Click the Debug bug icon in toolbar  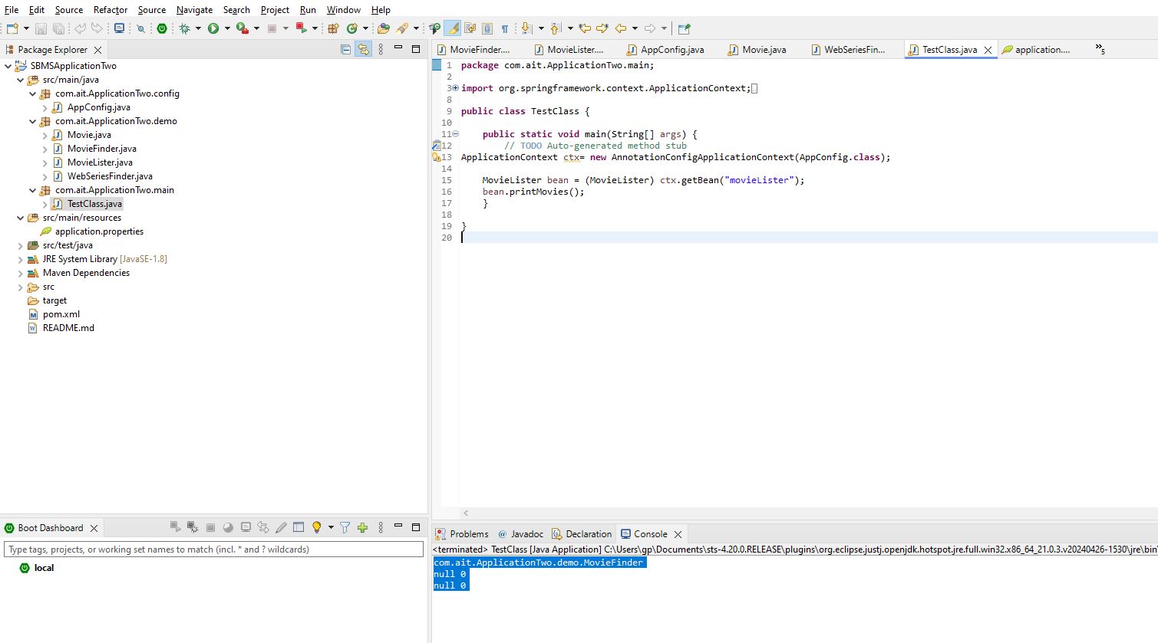point(184,28)
